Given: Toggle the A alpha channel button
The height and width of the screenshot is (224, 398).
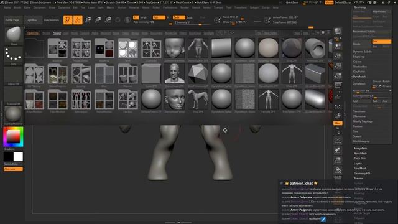Looking at the screenshot, I should click(136, 17).
